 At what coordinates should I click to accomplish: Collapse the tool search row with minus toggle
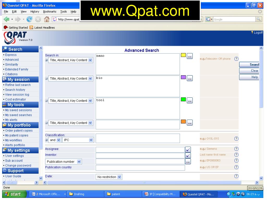click(x=46, y=101)
